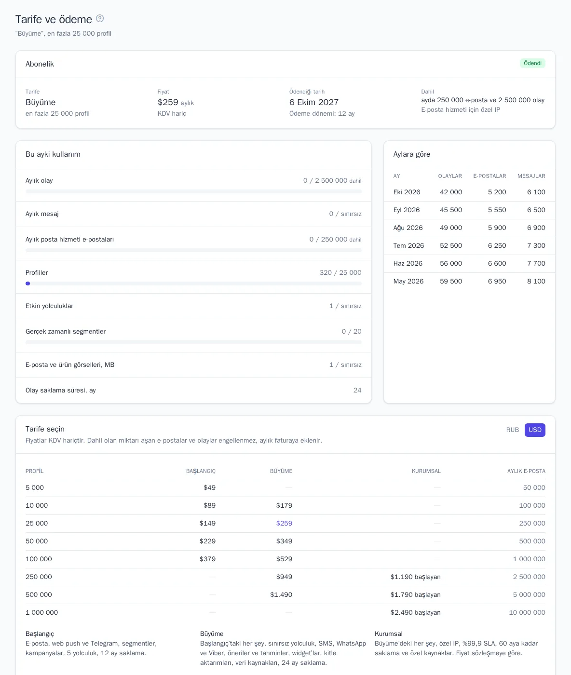This screenshot has width=571, height=675.
Task: Click the $89 Başlangıç price
Action: [x=209, y=506]
